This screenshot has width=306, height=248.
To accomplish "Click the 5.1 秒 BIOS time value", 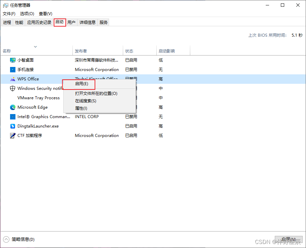I will (297, 35).
